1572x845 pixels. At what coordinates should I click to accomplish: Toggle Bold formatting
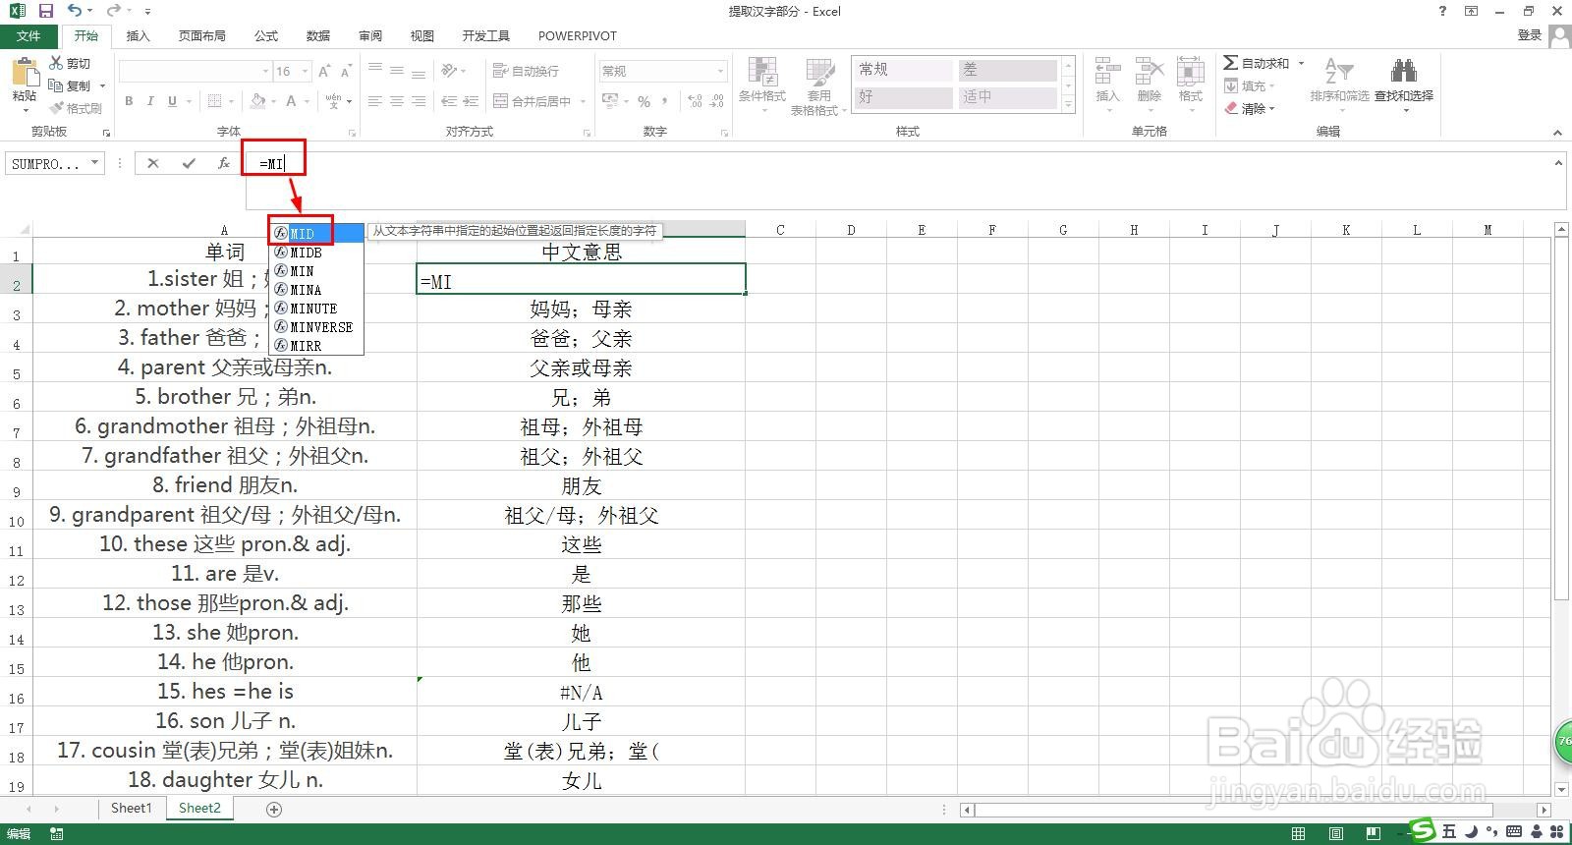click(x=129, y=101)
